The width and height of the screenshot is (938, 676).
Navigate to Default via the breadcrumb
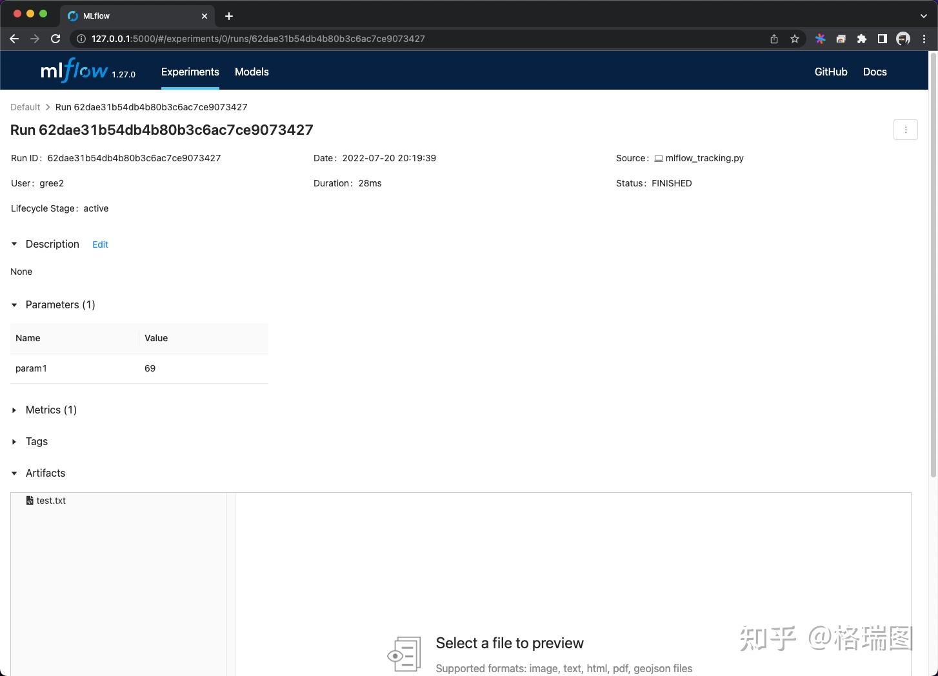click(25, 107)
